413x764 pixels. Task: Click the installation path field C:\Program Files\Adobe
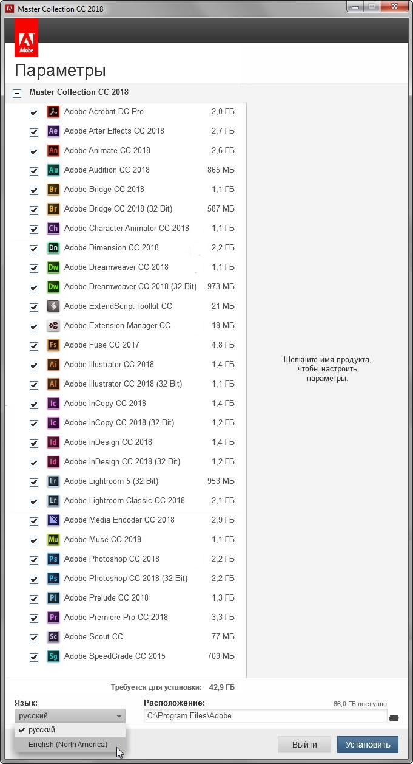click(x=265, y=716)
